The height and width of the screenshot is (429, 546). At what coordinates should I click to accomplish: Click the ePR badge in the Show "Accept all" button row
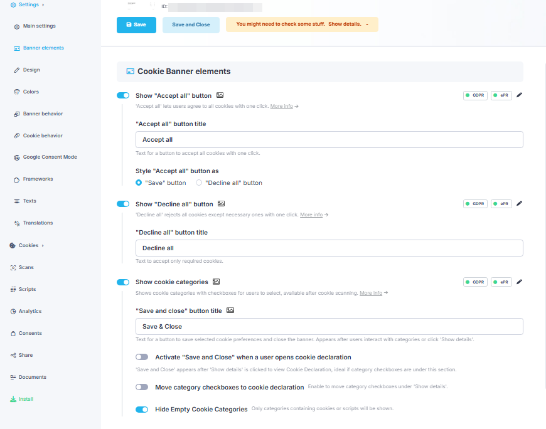pyautogui.click(x=501, y=95)
